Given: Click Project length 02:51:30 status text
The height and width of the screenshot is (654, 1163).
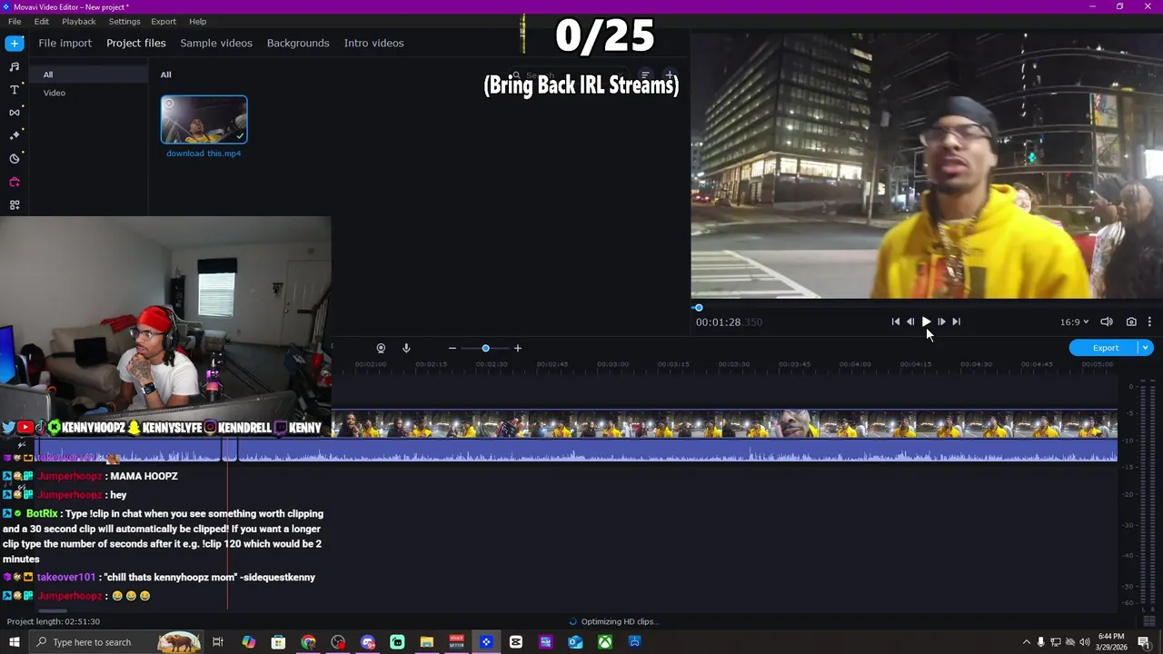Looking at the screenshot, I should coord(54,621).
